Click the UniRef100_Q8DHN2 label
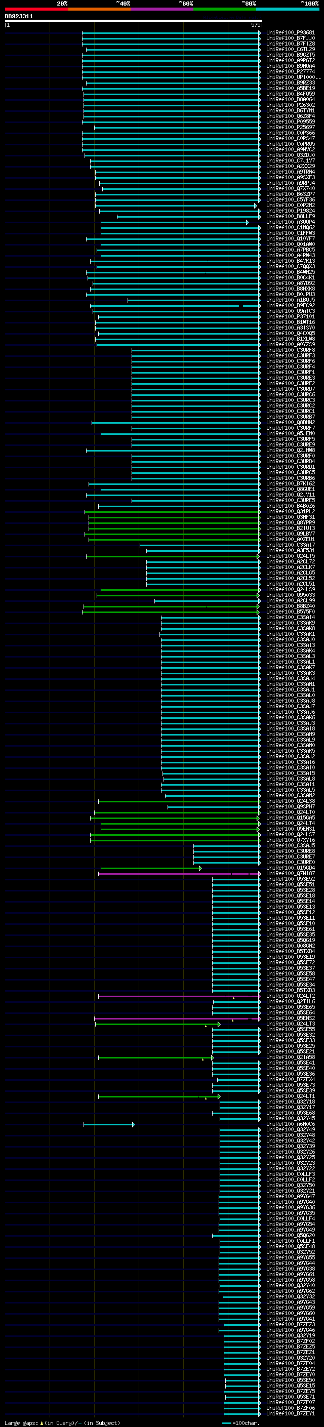324x1427 pixels. 291,423
